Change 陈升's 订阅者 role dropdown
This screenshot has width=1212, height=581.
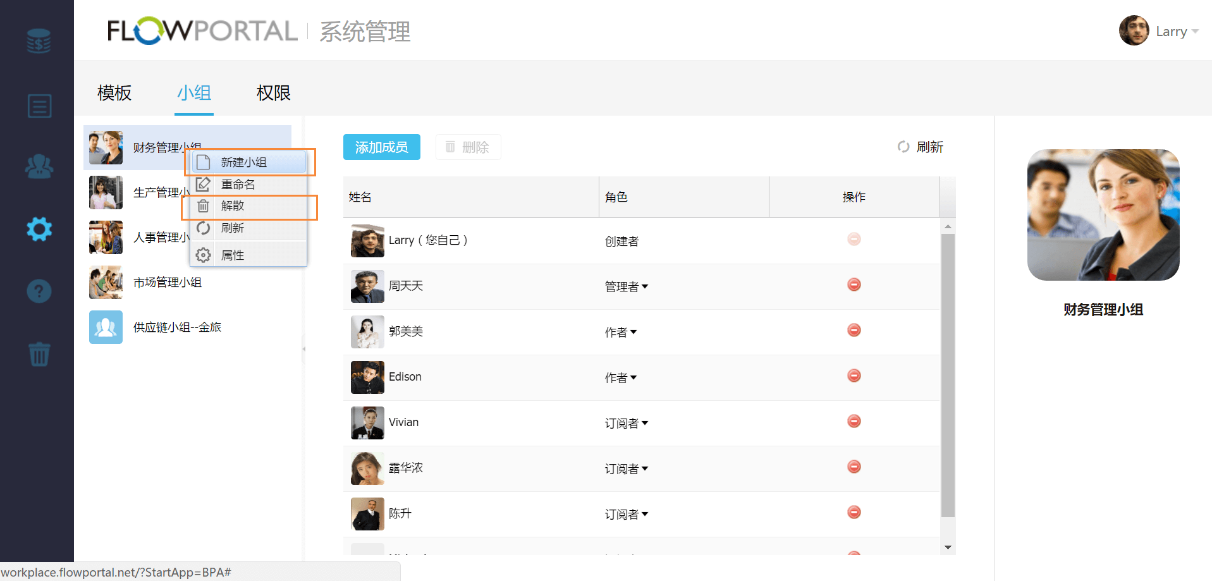pyautogui.click(x=627, y=515)
